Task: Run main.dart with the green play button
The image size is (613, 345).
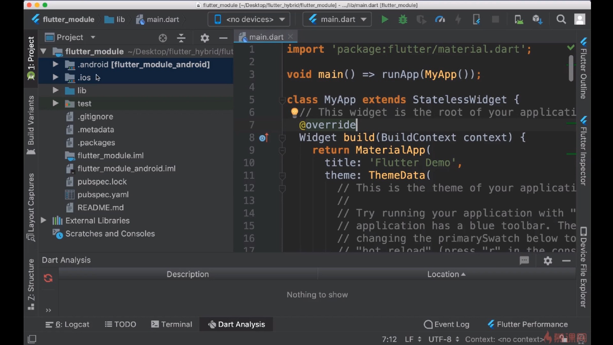Action: pyautogui.click(x=385, y=19)
